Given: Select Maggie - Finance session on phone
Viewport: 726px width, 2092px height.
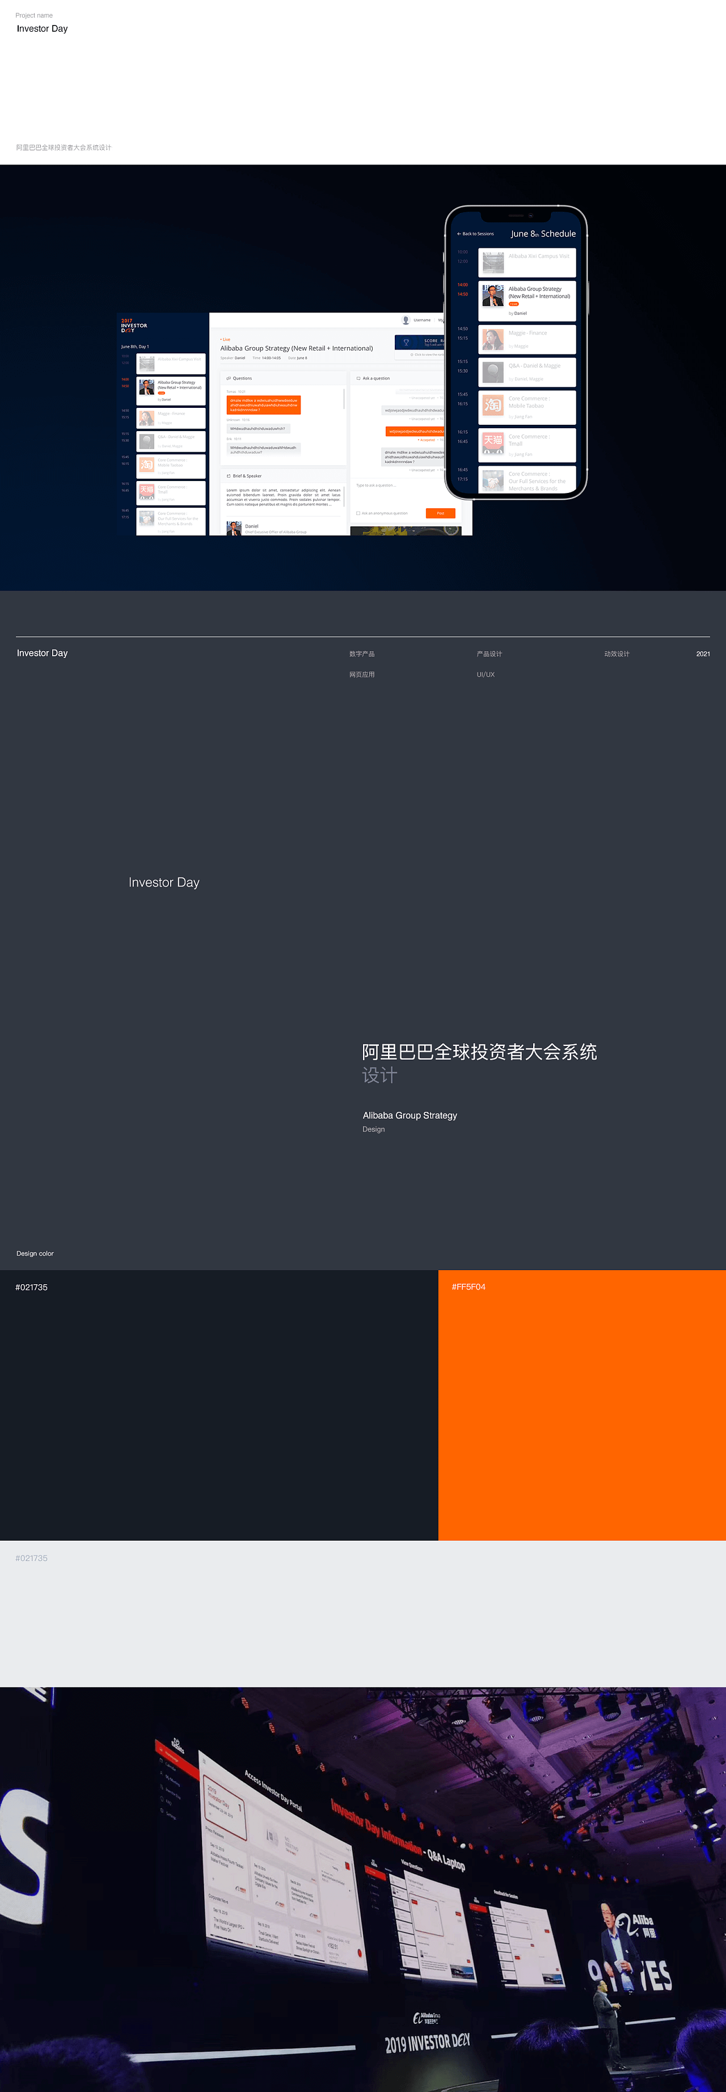Looking at the screenshot, I should point(527,339).
